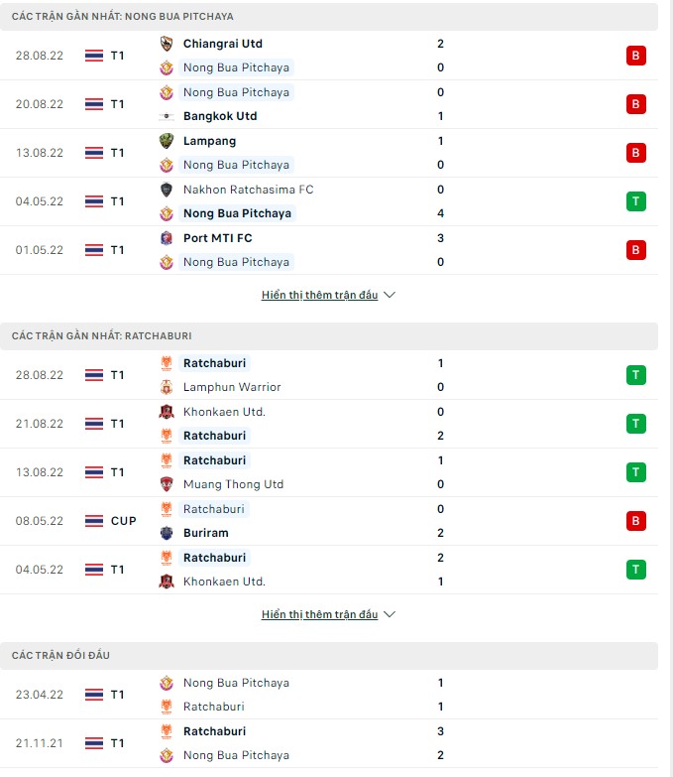Click the Buriram team logo
The width and height of the screenshot is (673, 777).
[167, 533]
